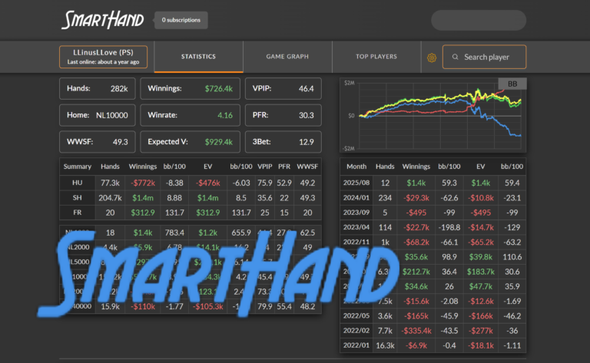Click the $183.7k EV cell

click(x=480, y=272)
